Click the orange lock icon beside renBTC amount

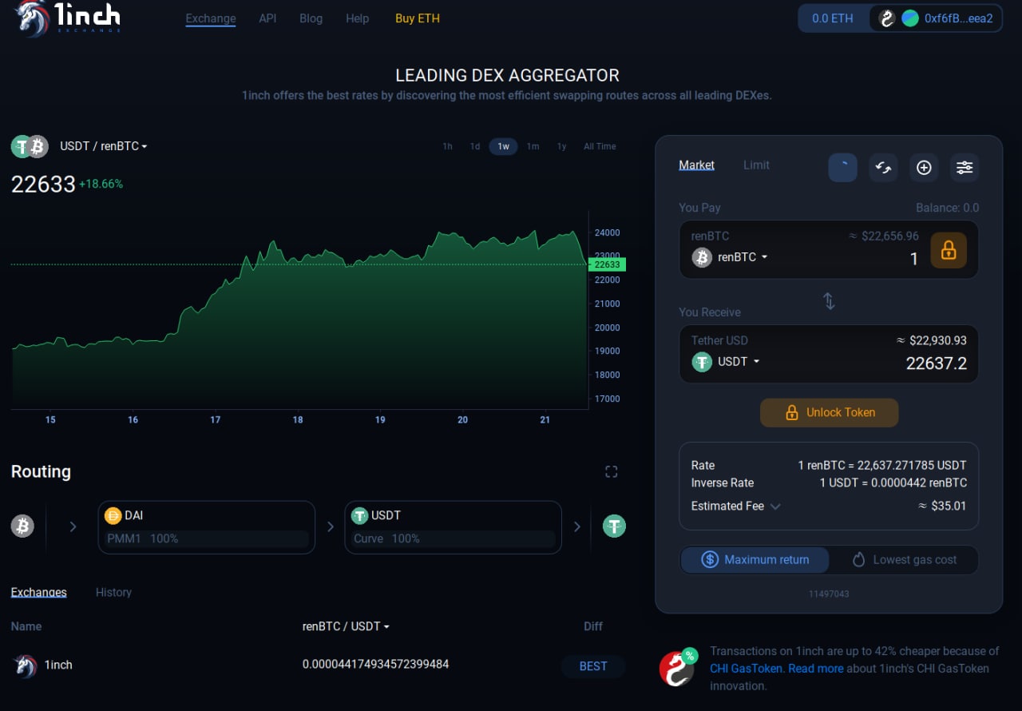(949, 250)
